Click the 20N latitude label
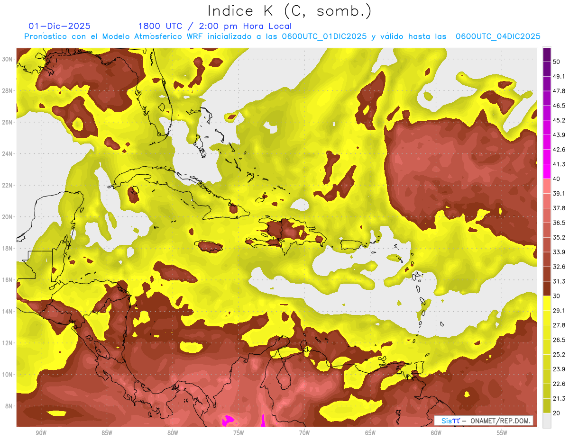Viewport: 569px width, 439px height. (8, 217)
